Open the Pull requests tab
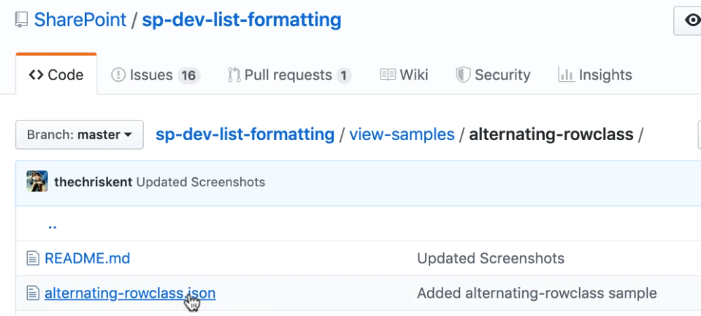701x316 pixels. pyautogui.click(x=289, y=75)
